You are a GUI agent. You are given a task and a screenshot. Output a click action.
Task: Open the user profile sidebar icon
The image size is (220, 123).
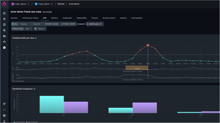pyautogui.click(x=4, y=121)
